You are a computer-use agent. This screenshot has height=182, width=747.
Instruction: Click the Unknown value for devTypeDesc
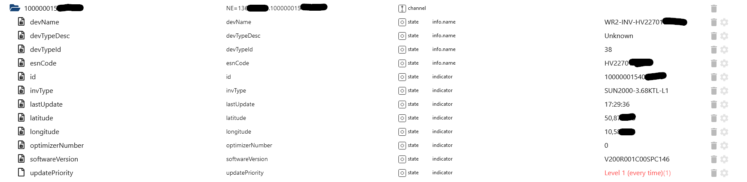pos(619,36)
